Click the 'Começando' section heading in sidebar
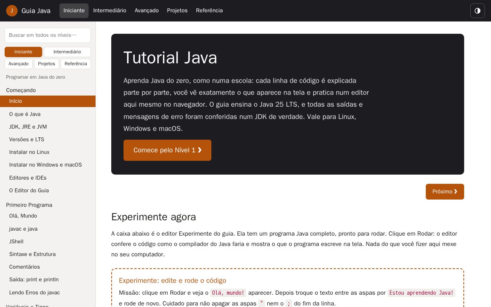The width and height of the screenshot is (491, 307). tap(21, 90)
